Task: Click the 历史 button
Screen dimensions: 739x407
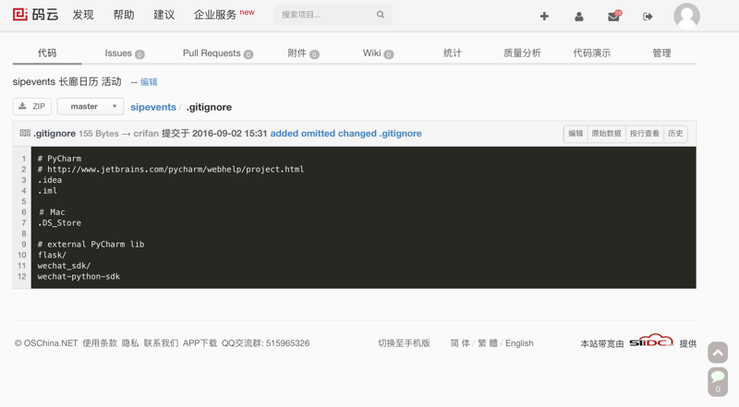Action: point(675,134)
